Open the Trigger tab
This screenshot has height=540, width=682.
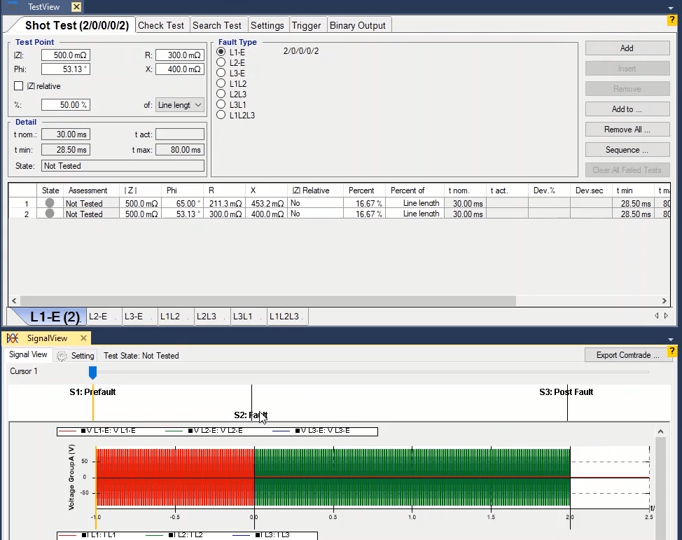pos(306,25)
